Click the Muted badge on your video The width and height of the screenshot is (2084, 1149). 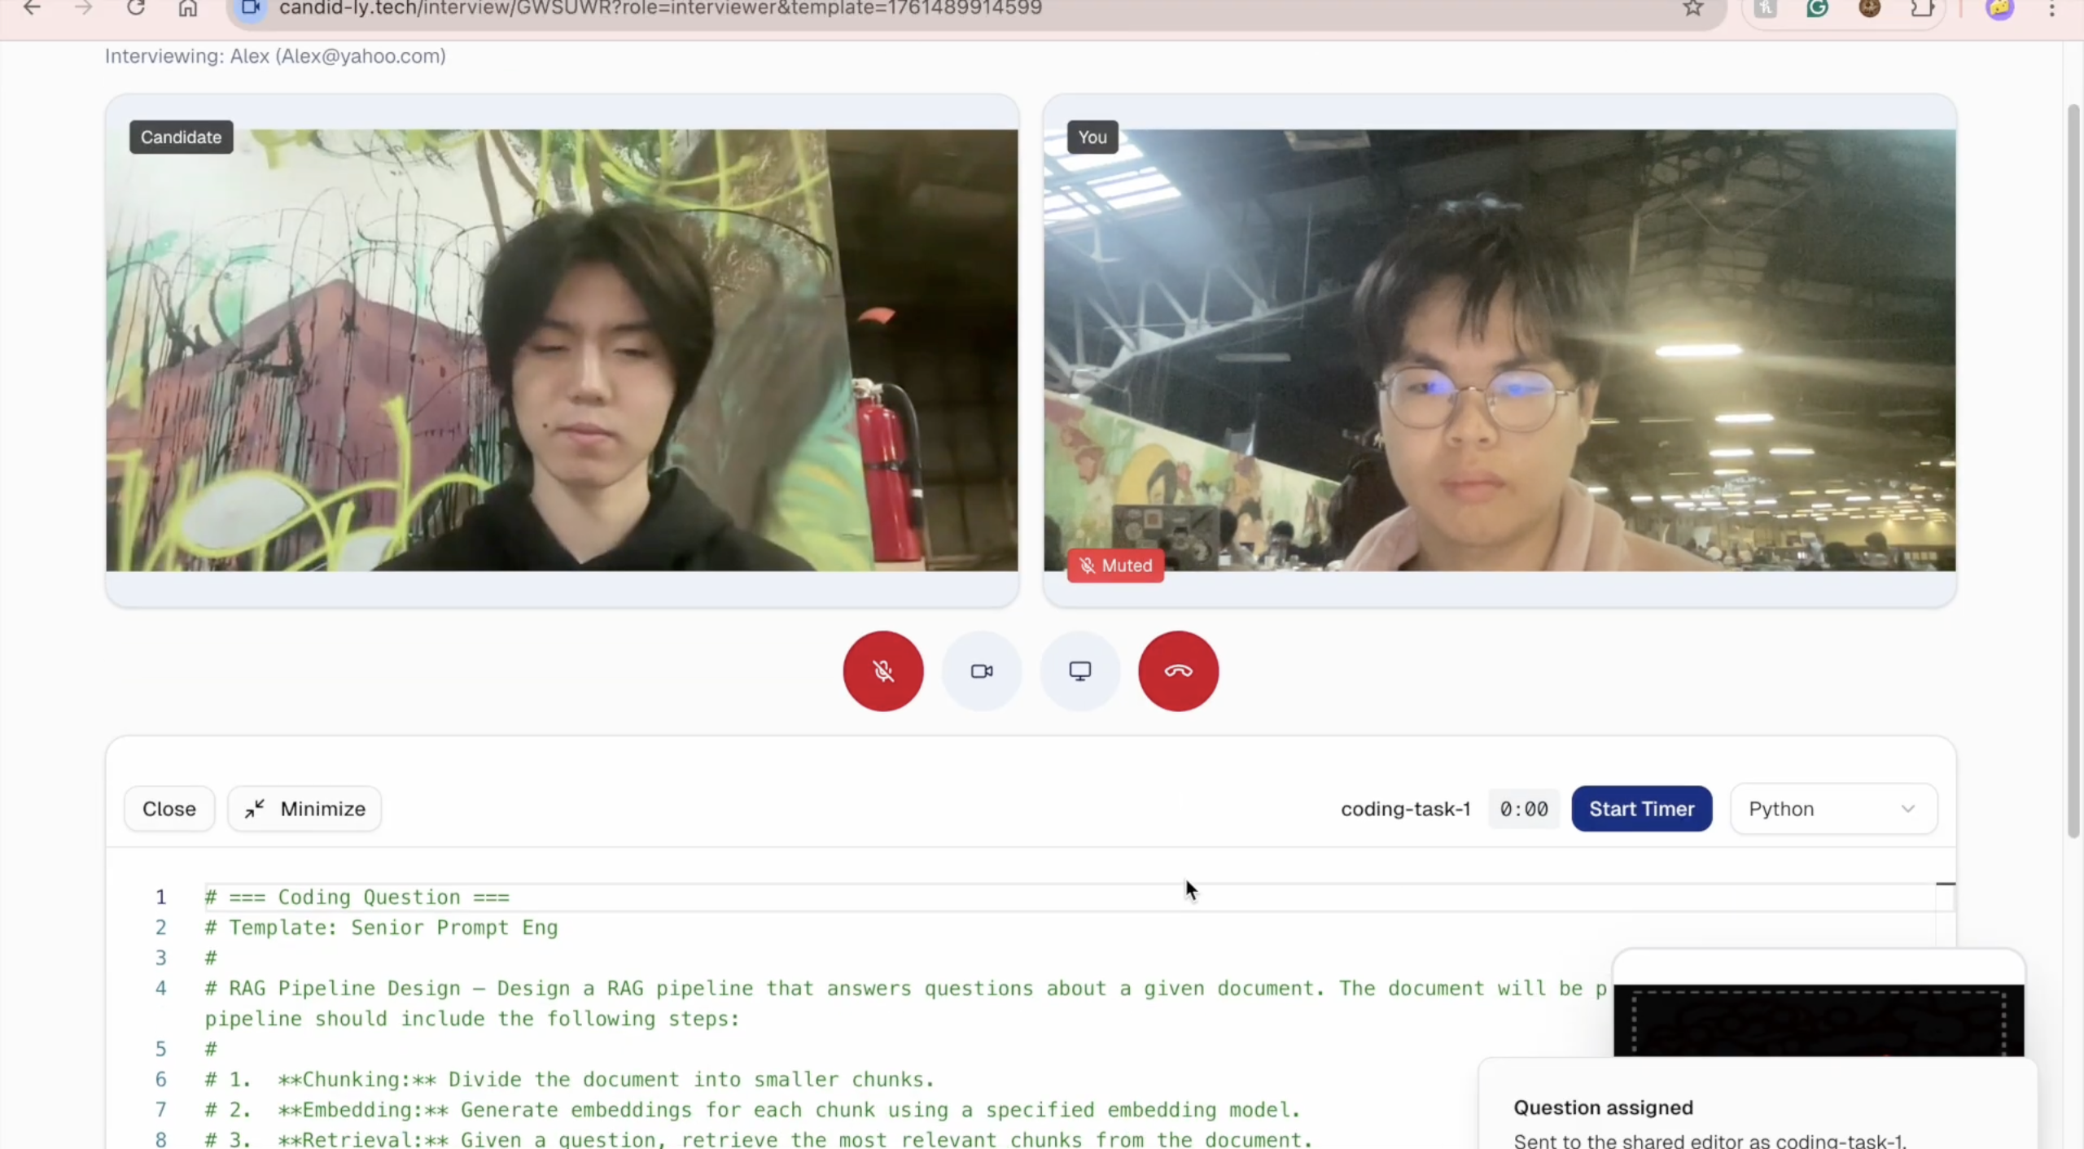coord(1115,565)
